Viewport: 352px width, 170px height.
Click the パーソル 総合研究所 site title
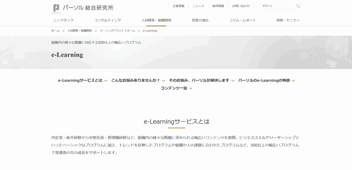(x=88, y=8)
